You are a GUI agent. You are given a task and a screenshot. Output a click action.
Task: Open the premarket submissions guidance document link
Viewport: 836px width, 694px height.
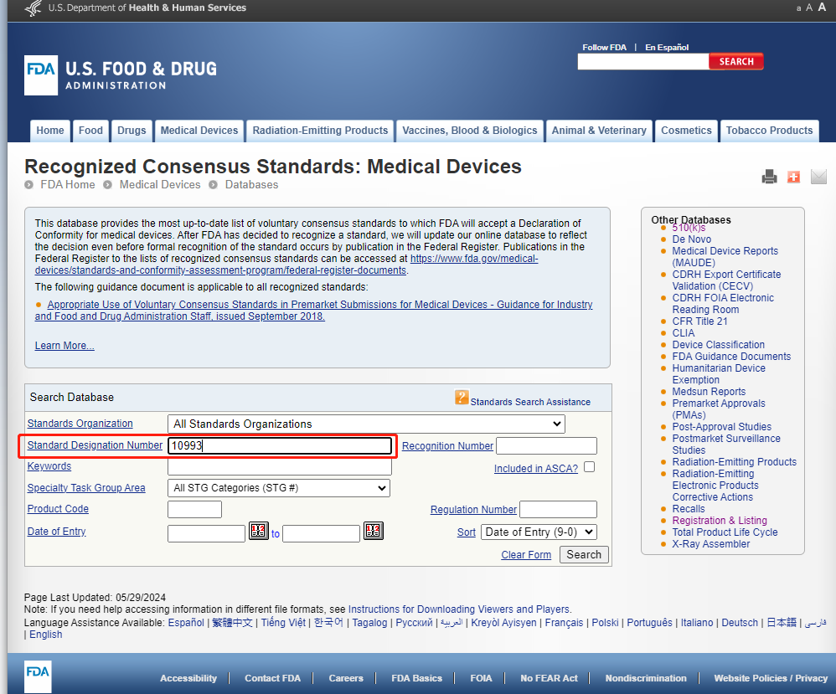coord(314,311)
